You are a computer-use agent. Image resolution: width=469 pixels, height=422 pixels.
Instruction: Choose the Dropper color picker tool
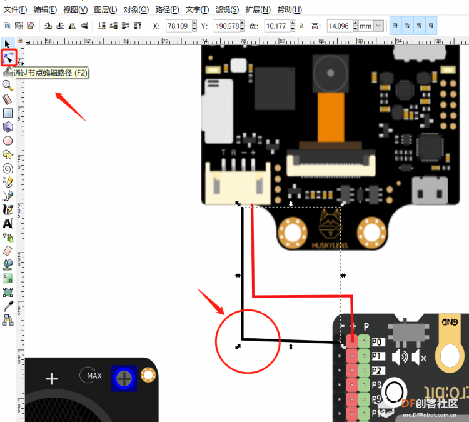[8, 306]
